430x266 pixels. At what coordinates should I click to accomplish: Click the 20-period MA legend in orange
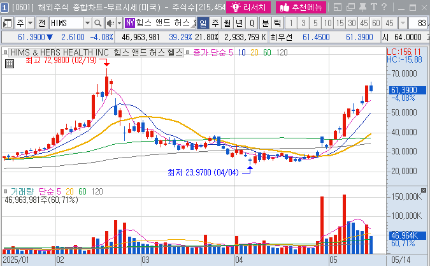pos(254,52)
